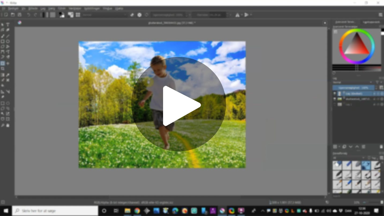Select the Rectangular Selection tool
The width and height of the screenshot is (384, 216).
pyautogui.click(x=3, y=103)
